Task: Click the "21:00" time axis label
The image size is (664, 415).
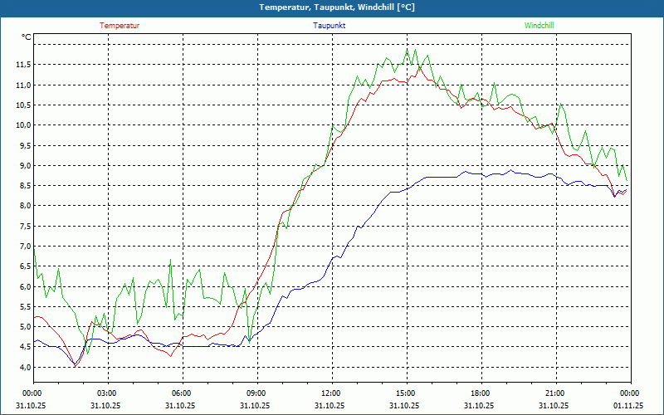Action: (556, 393)
